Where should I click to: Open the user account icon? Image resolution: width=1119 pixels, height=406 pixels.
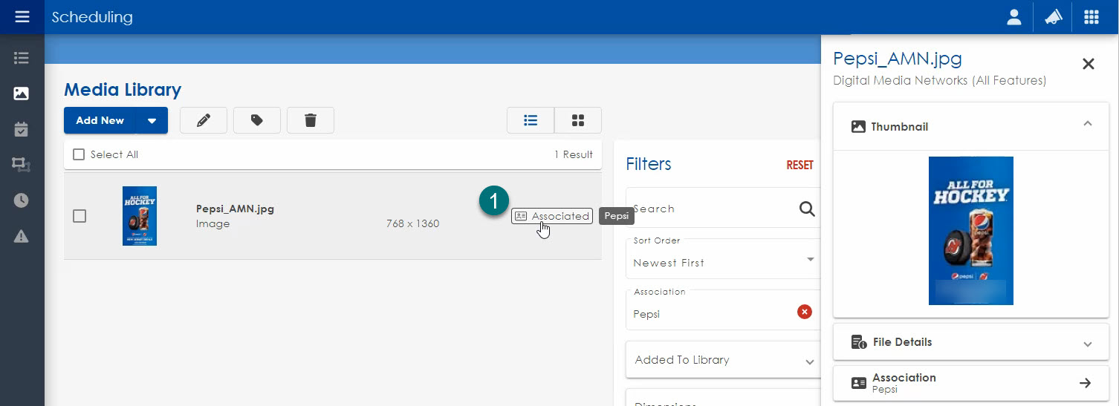click(x=1013, y=17)
